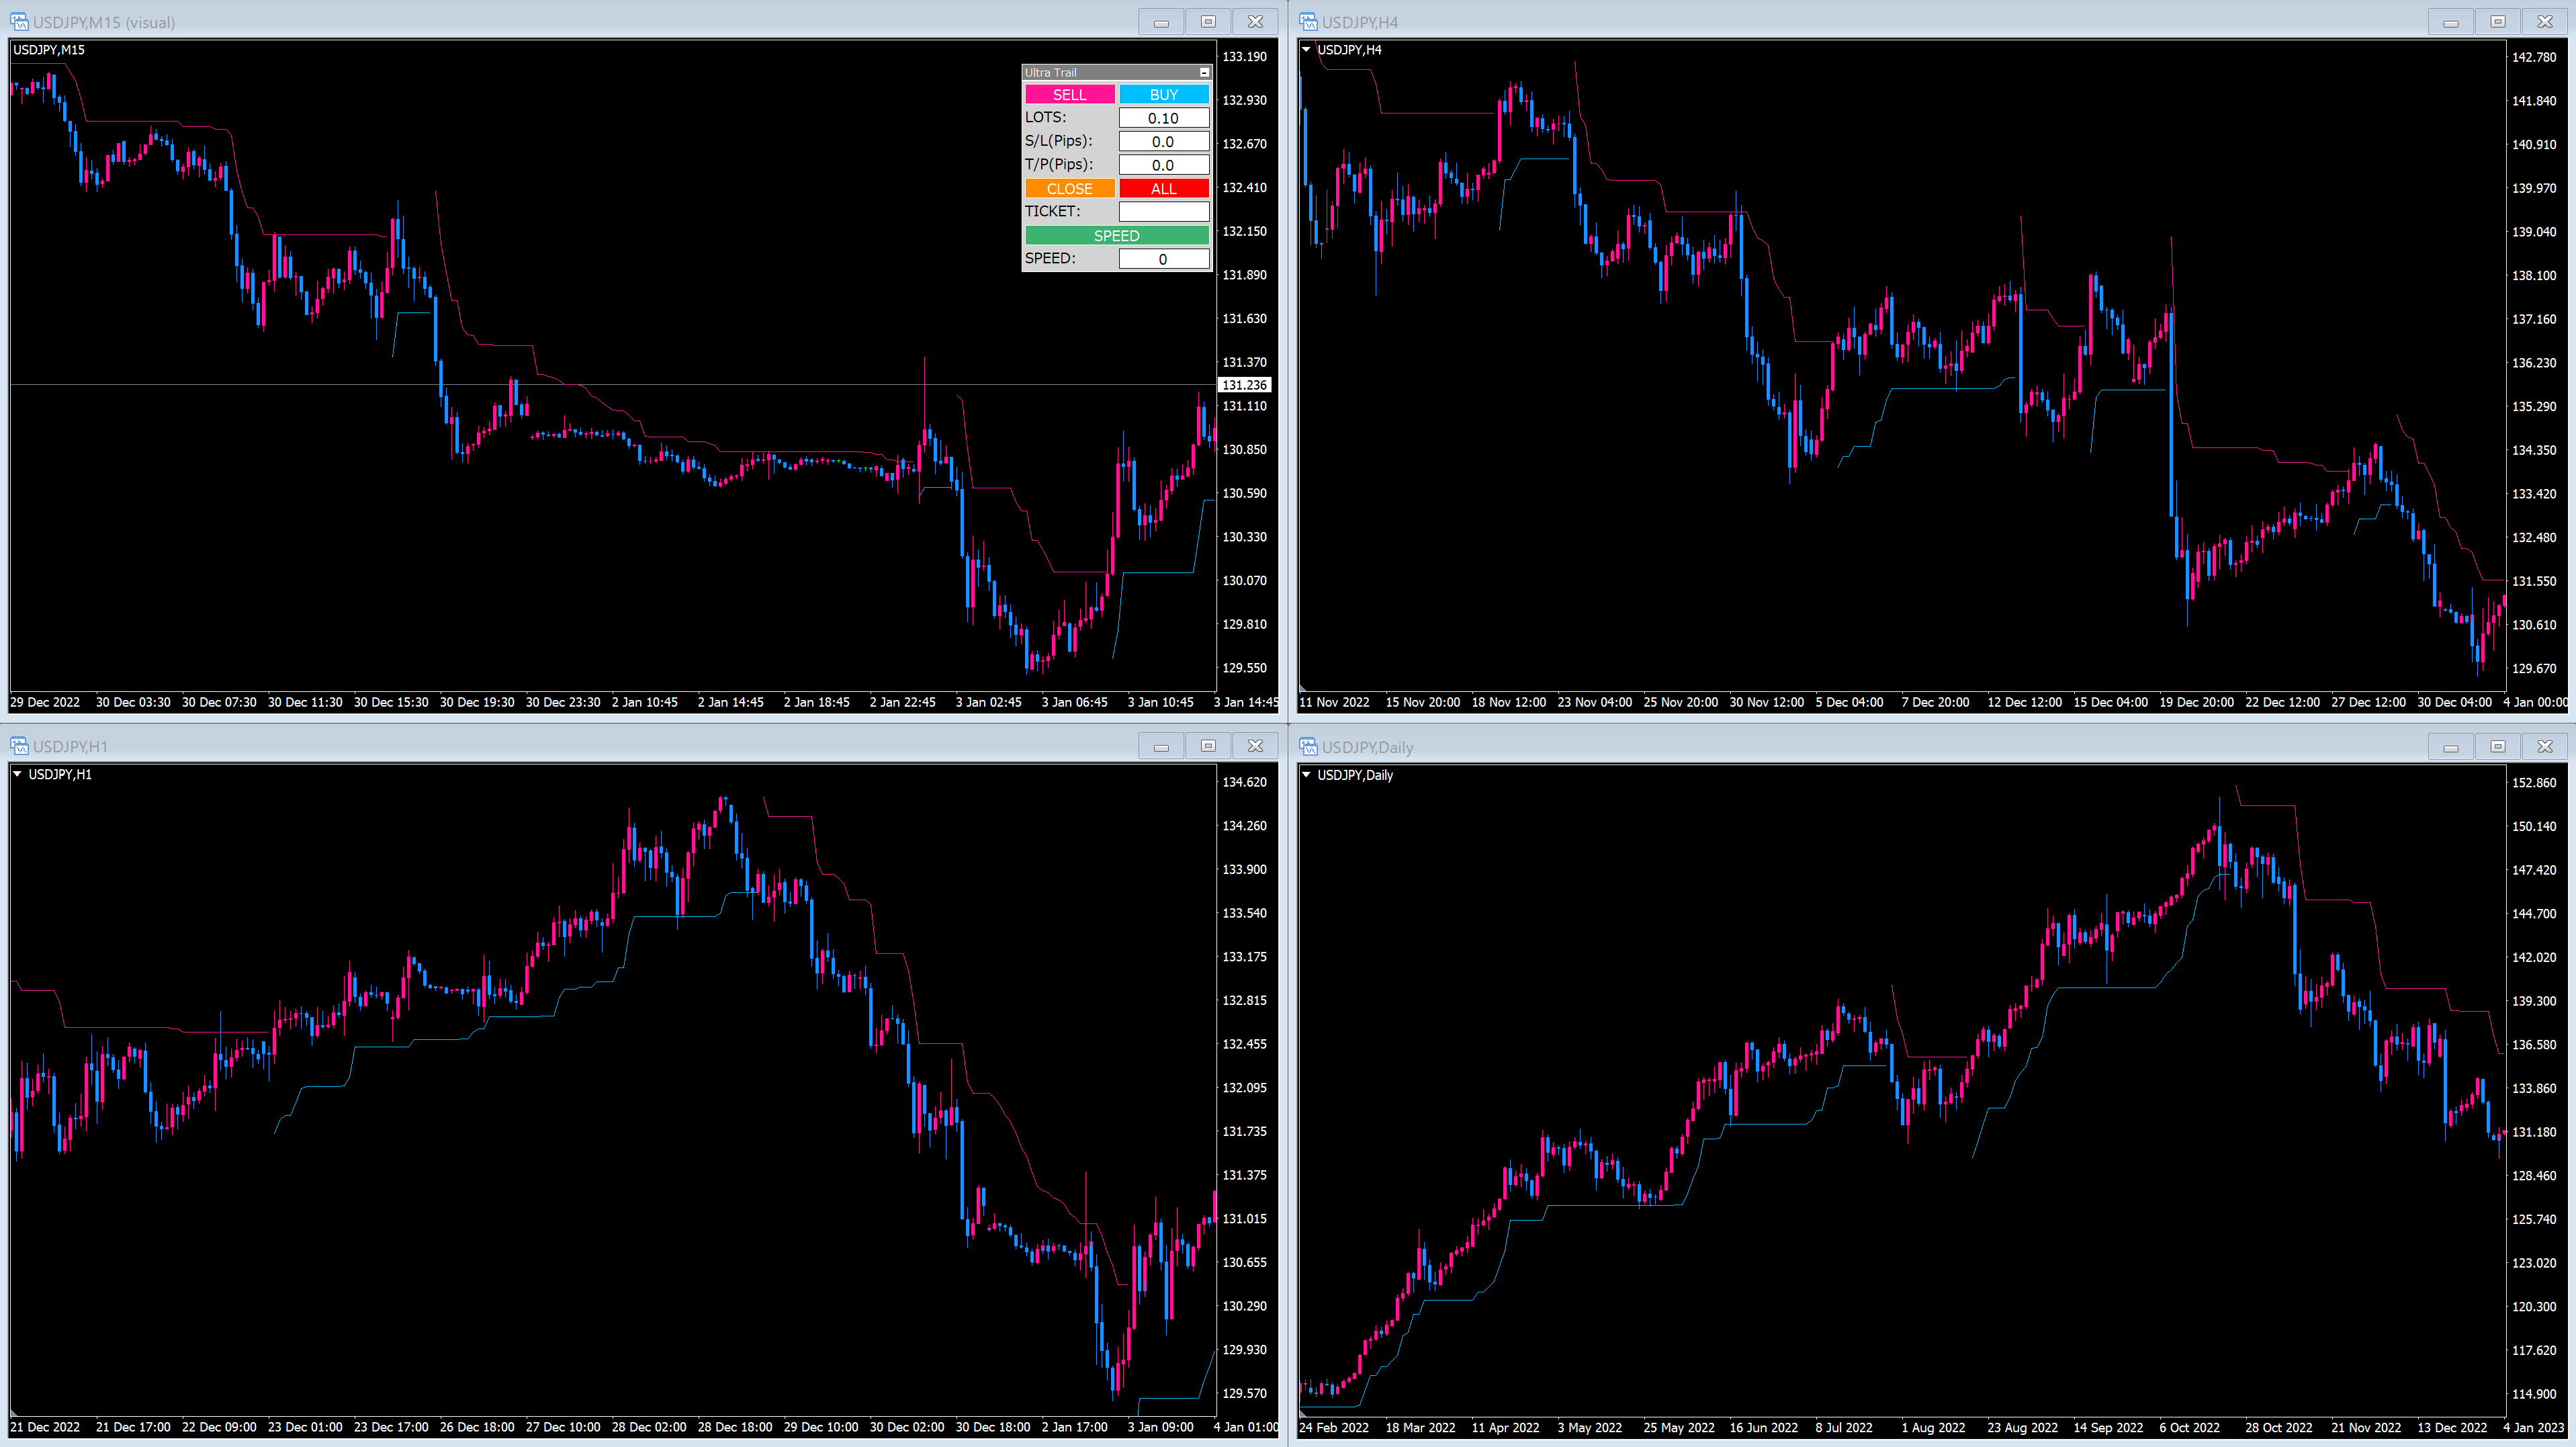This screenshot has width=2576, height=1447.
Task: Open the USDJPY,H4 chart dropdown triangle
Action: point(1306,49)
